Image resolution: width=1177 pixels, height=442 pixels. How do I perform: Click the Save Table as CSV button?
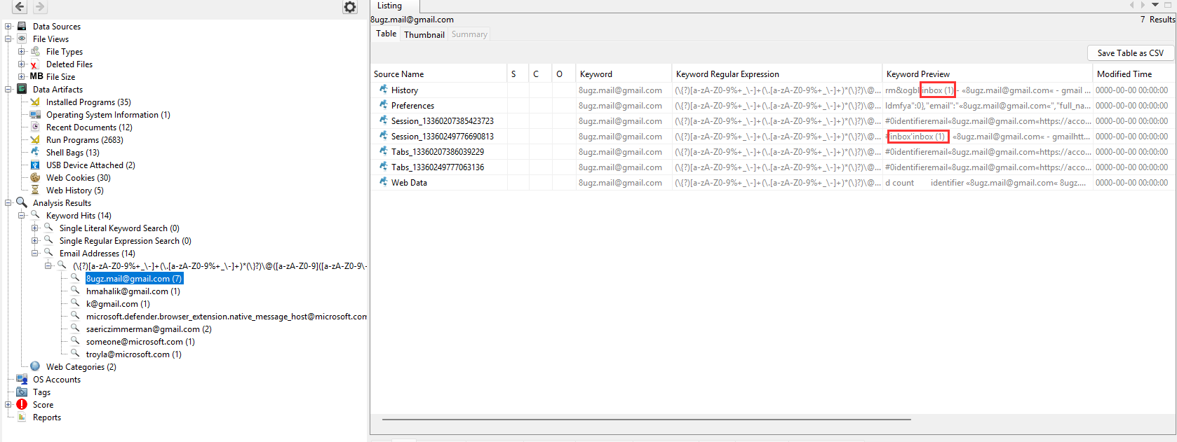1130,53
